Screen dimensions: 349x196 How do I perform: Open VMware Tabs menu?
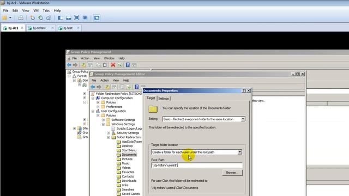point(46,10)
